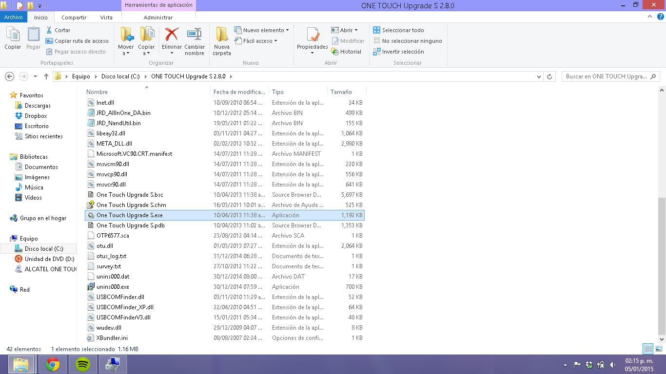This screenshot has height=374, width=666.
Task: Select file XBundler.ini
Action: [224, 338]
